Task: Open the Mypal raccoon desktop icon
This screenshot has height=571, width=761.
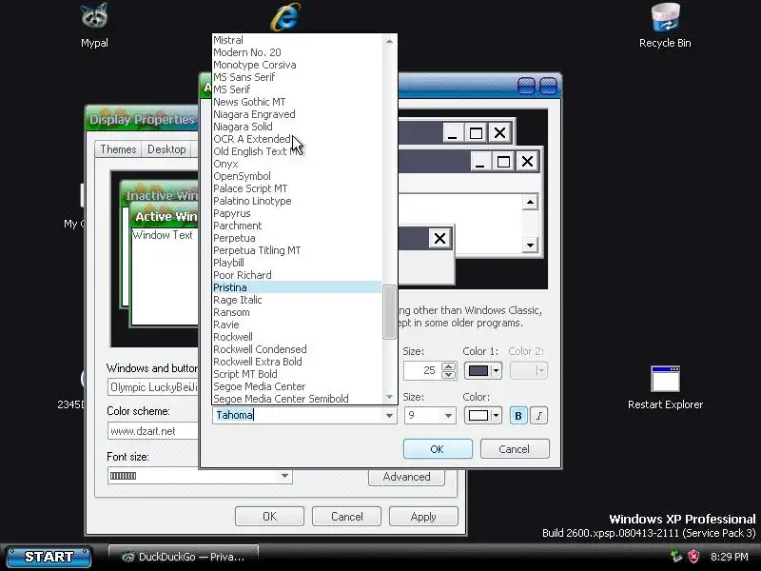Action: pos(94,26)
